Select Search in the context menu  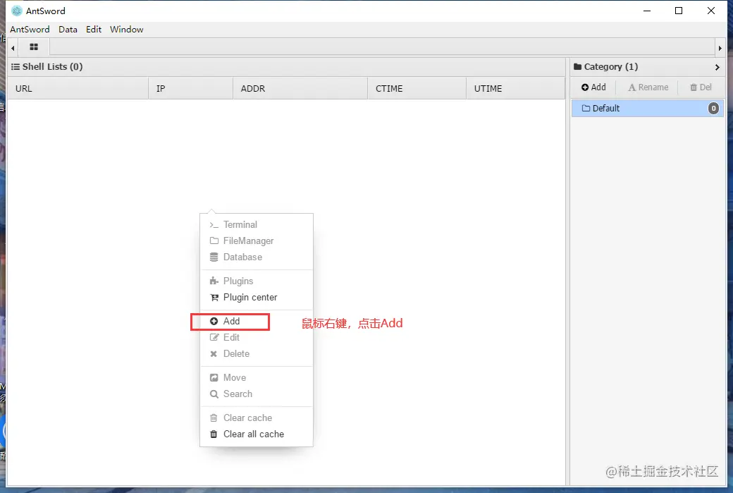point(256,394)
